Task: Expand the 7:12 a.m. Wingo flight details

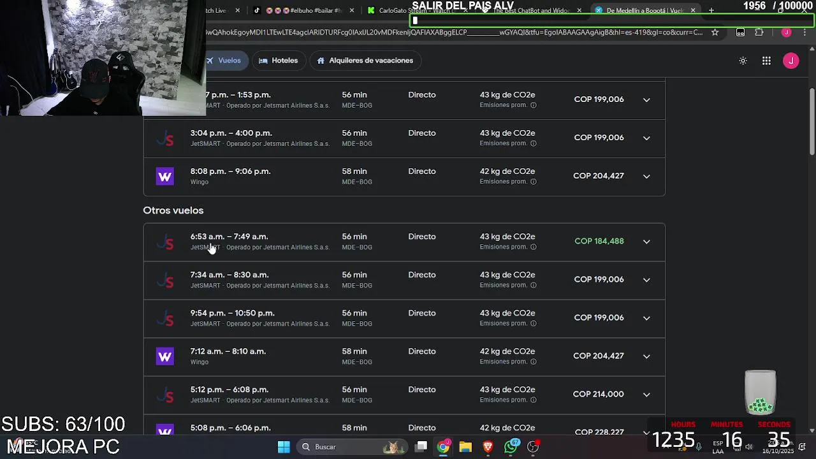Action: [x=646, y=356]
